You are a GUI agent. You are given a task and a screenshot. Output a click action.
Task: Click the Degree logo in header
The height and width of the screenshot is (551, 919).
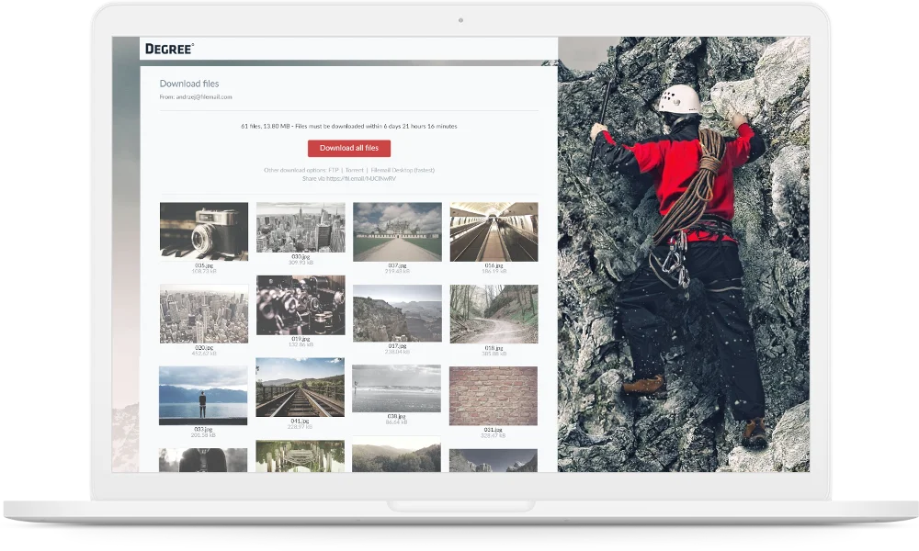(169, 49)
